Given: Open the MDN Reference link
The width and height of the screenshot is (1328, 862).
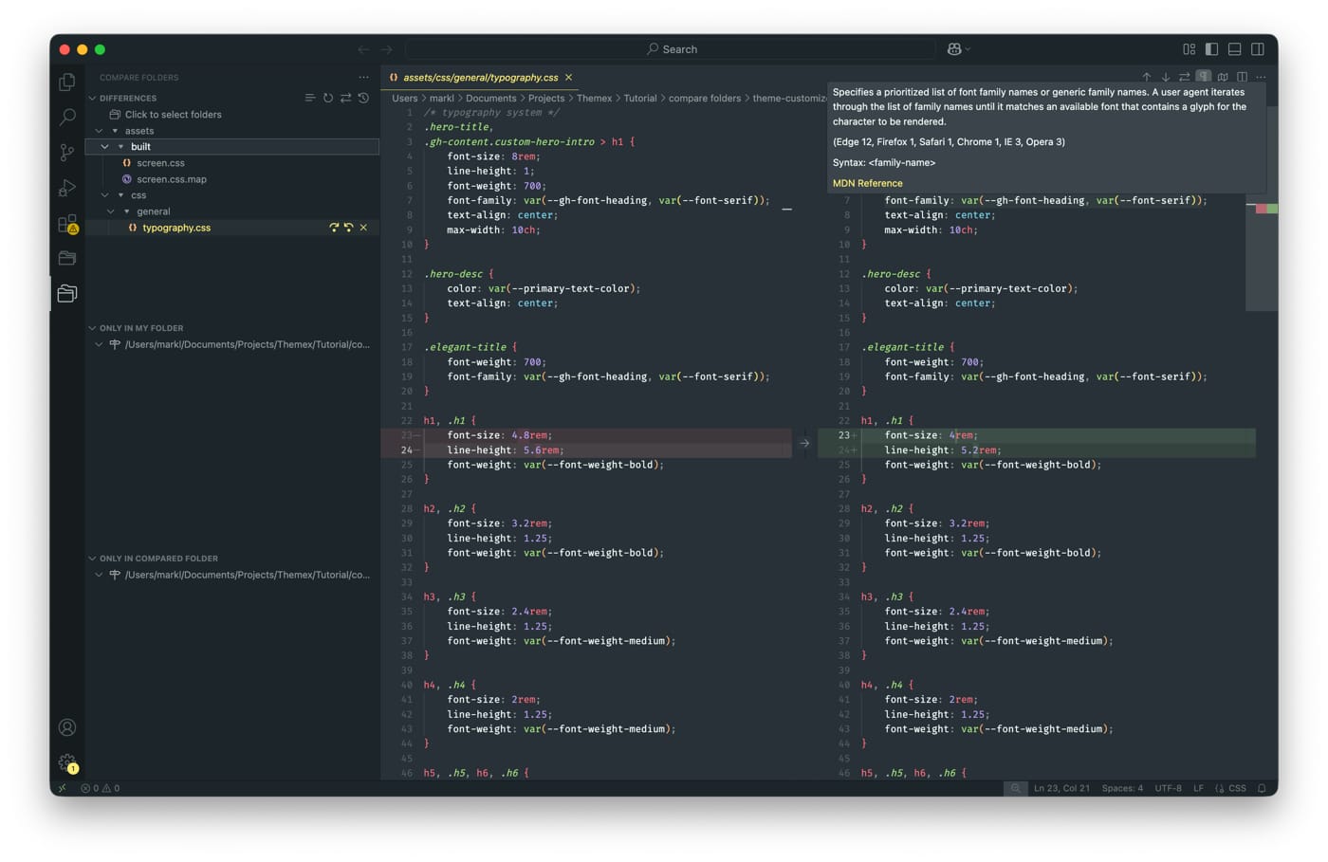Looking at the screenshot, I should point(867,183).
